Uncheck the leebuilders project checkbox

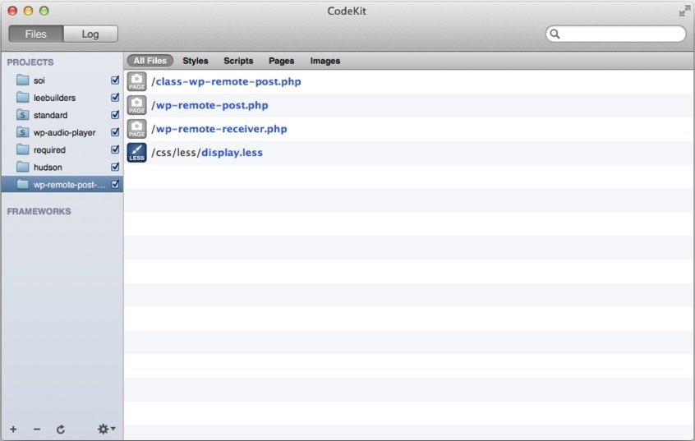[x=115, y=97]
